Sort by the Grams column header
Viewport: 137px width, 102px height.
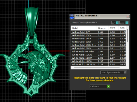coord(102,28)
